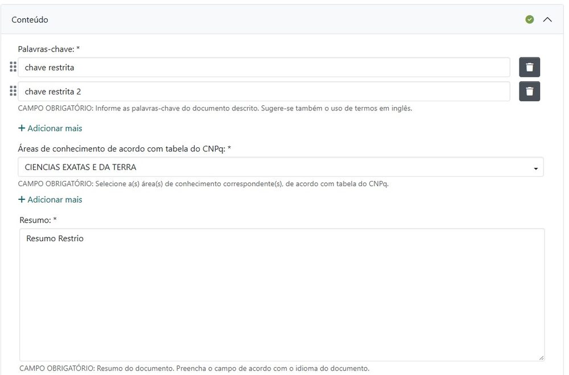This screenshot has height=375, width=569.
Task: Click the help text 'Selecione a(s) área(s) de conhecimento'
Action: pyautogui.click(x=203, y=184)
